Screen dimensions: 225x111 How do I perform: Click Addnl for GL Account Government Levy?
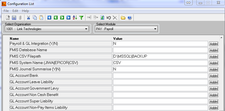(214, 88)
